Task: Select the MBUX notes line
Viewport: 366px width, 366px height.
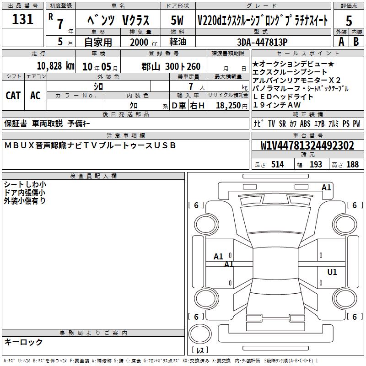Action: (x=90, y=145)
